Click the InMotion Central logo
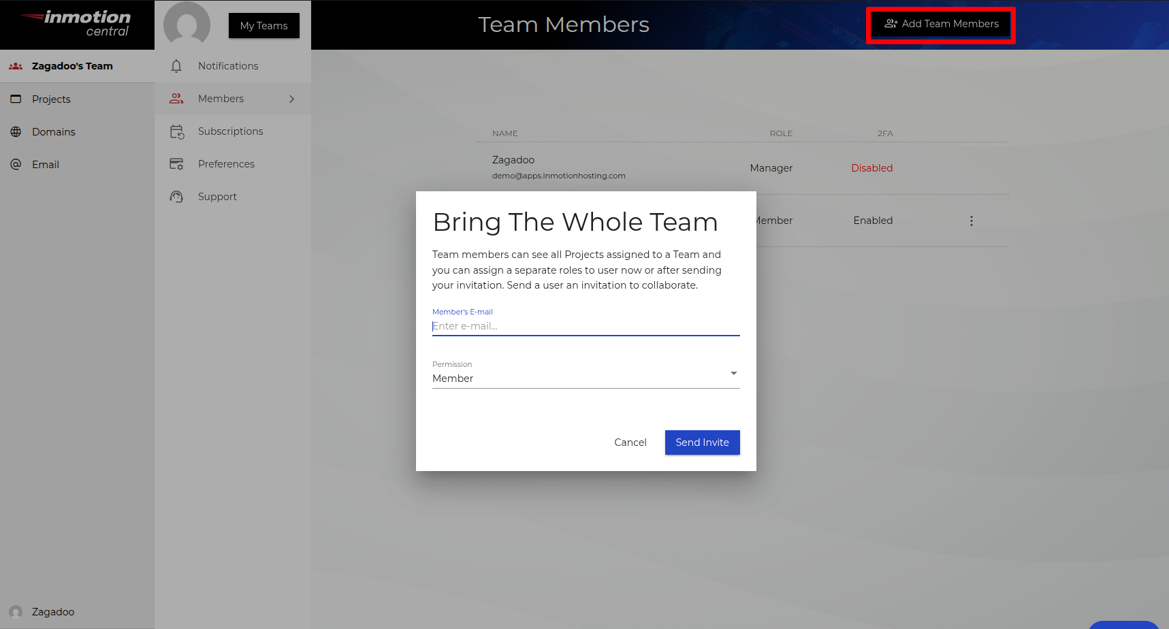The width and height of the screenshot is (1169, 629). point(76,24)
